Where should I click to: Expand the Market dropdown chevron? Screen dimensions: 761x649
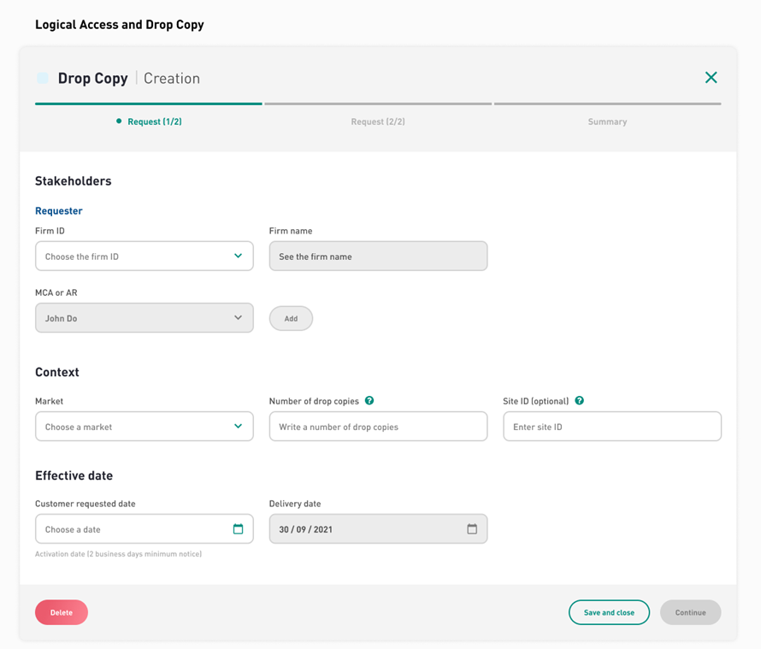[x=238, y=426]
